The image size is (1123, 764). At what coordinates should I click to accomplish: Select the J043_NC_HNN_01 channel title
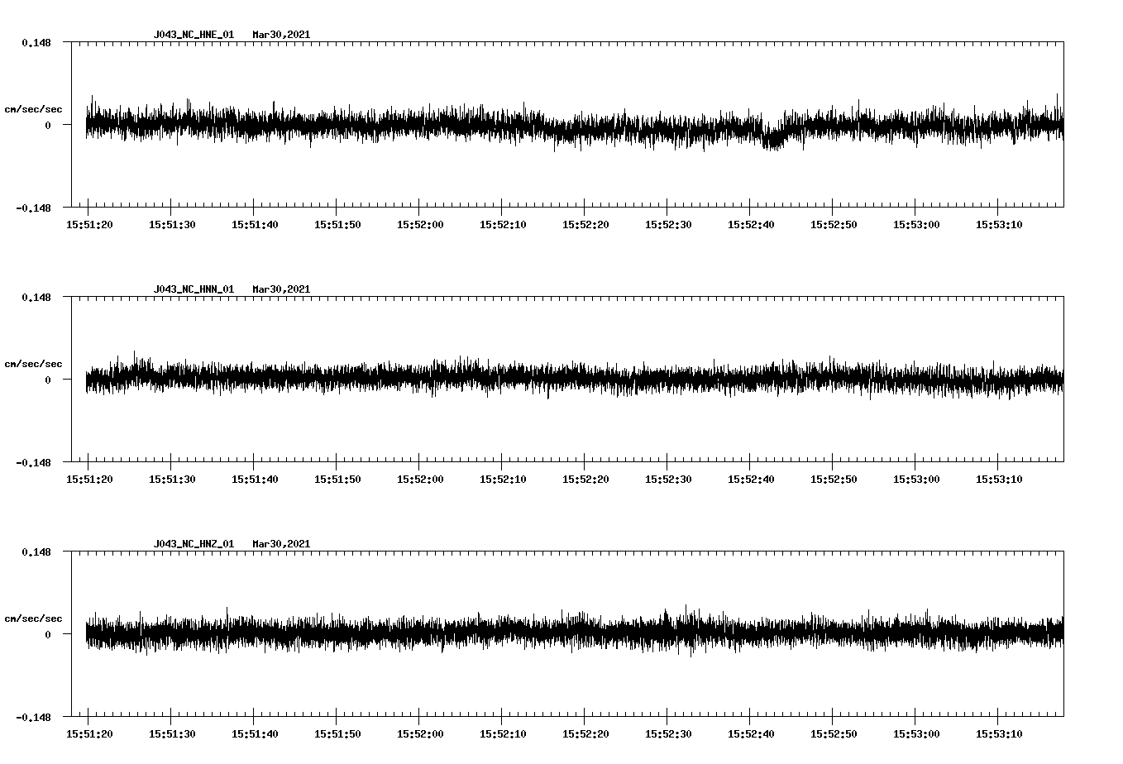pos(193,289)
